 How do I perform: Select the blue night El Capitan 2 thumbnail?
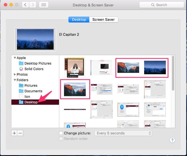[155, 67]
